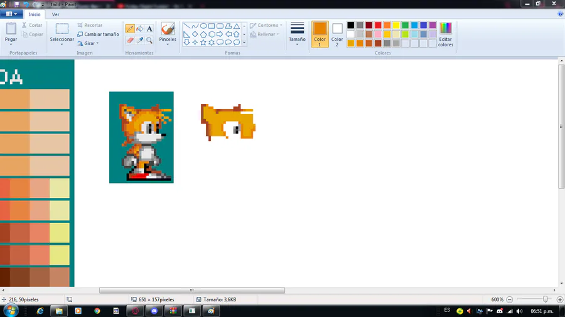The width and height of the screenshot is (565, 317).
Task: Click the zoom out minus button
Action: (510, 299)
